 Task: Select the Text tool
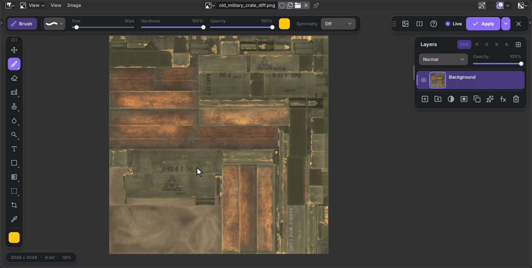(x=14, y=149)
